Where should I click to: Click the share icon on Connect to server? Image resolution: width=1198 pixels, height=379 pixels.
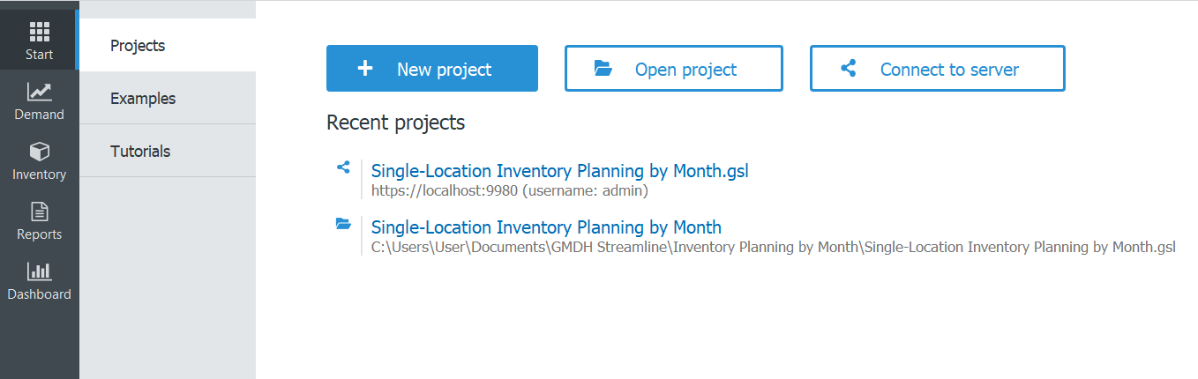(x=849, y=69)
